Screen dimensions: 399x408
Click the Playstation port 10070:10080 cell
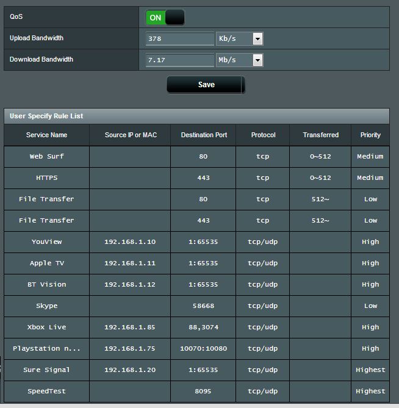click(x=203, y=348)
